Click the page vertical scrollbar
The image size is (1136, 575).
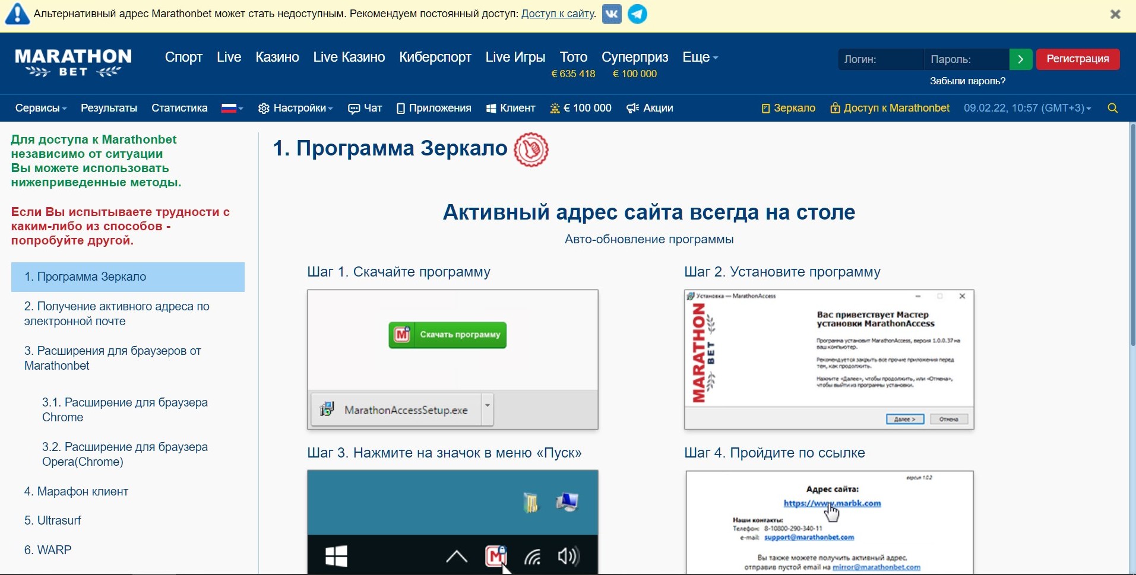tap(1132, 236)
